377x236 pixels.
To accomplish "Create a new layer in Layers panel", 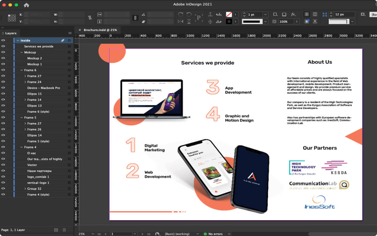I will (x=56, y=230).
